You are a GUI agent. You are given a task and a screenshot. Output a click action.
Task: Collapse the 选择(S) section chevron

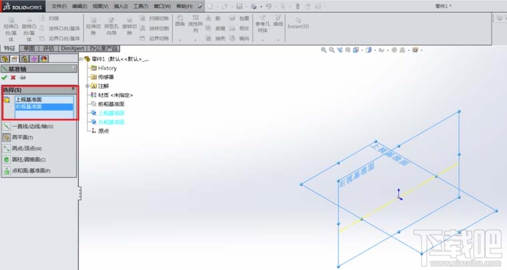73,89
